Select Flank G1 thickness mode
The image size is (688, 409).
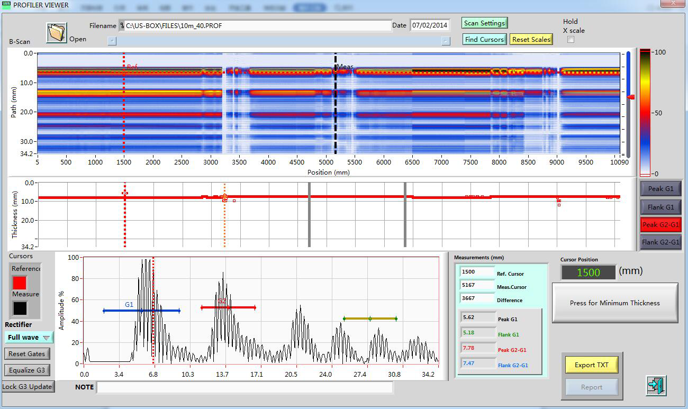click(660, 207)
